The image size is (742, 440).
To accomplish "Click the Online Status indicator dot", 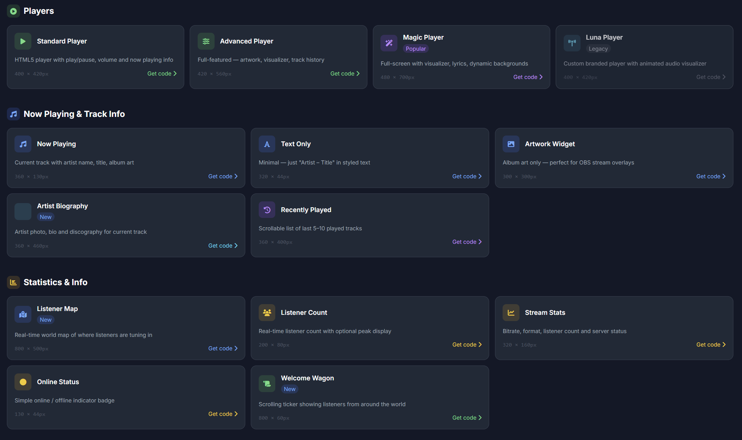I will (x=23, y=382).
